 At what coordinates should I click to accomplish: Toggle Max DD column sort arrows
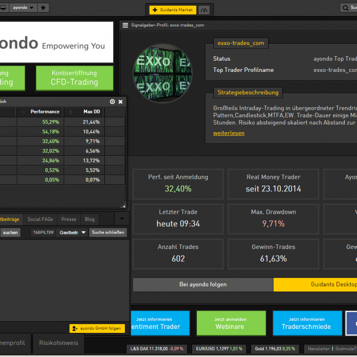click(70, 112)
